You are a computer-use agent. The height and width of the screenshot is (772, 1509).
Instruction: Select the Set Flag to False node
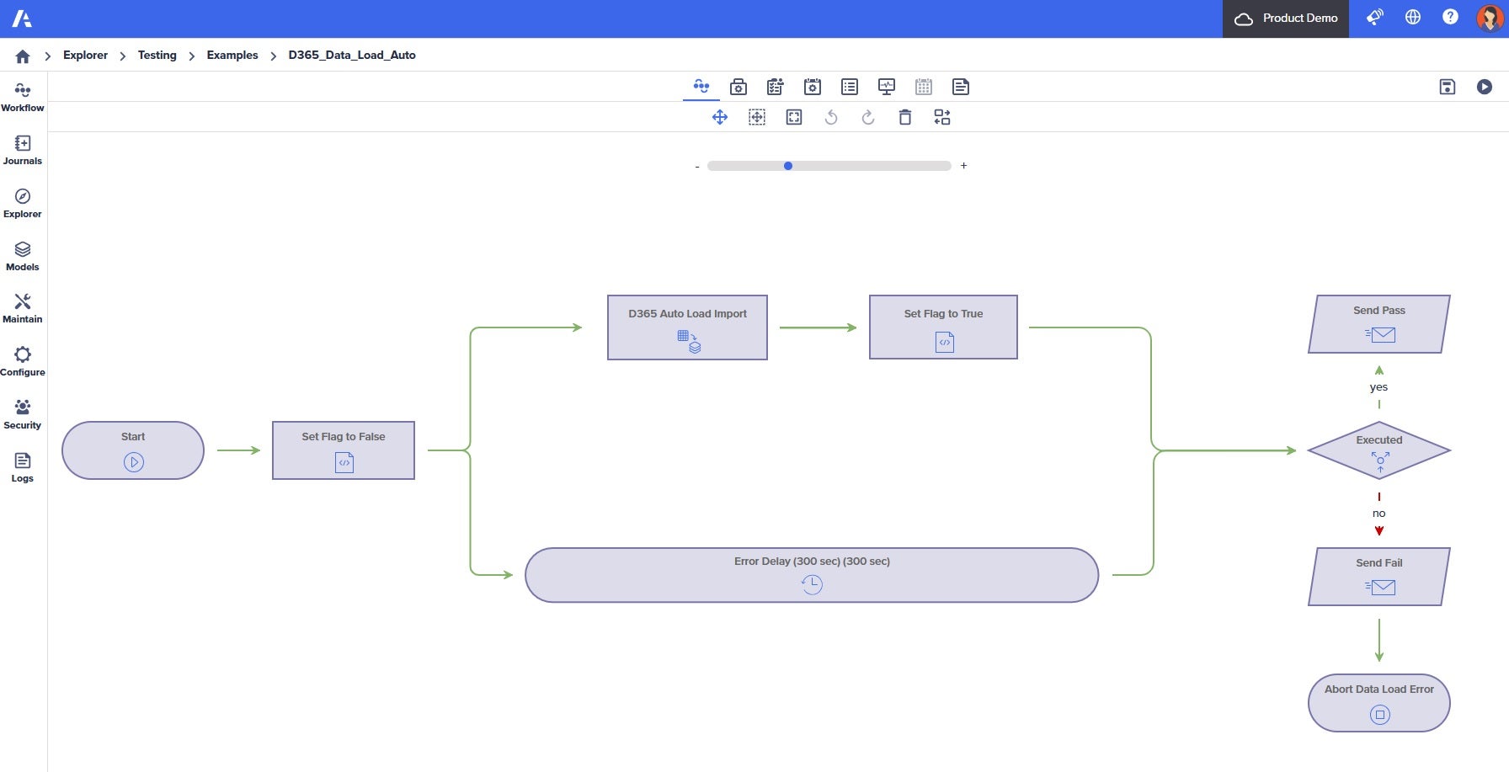(344, 450)
